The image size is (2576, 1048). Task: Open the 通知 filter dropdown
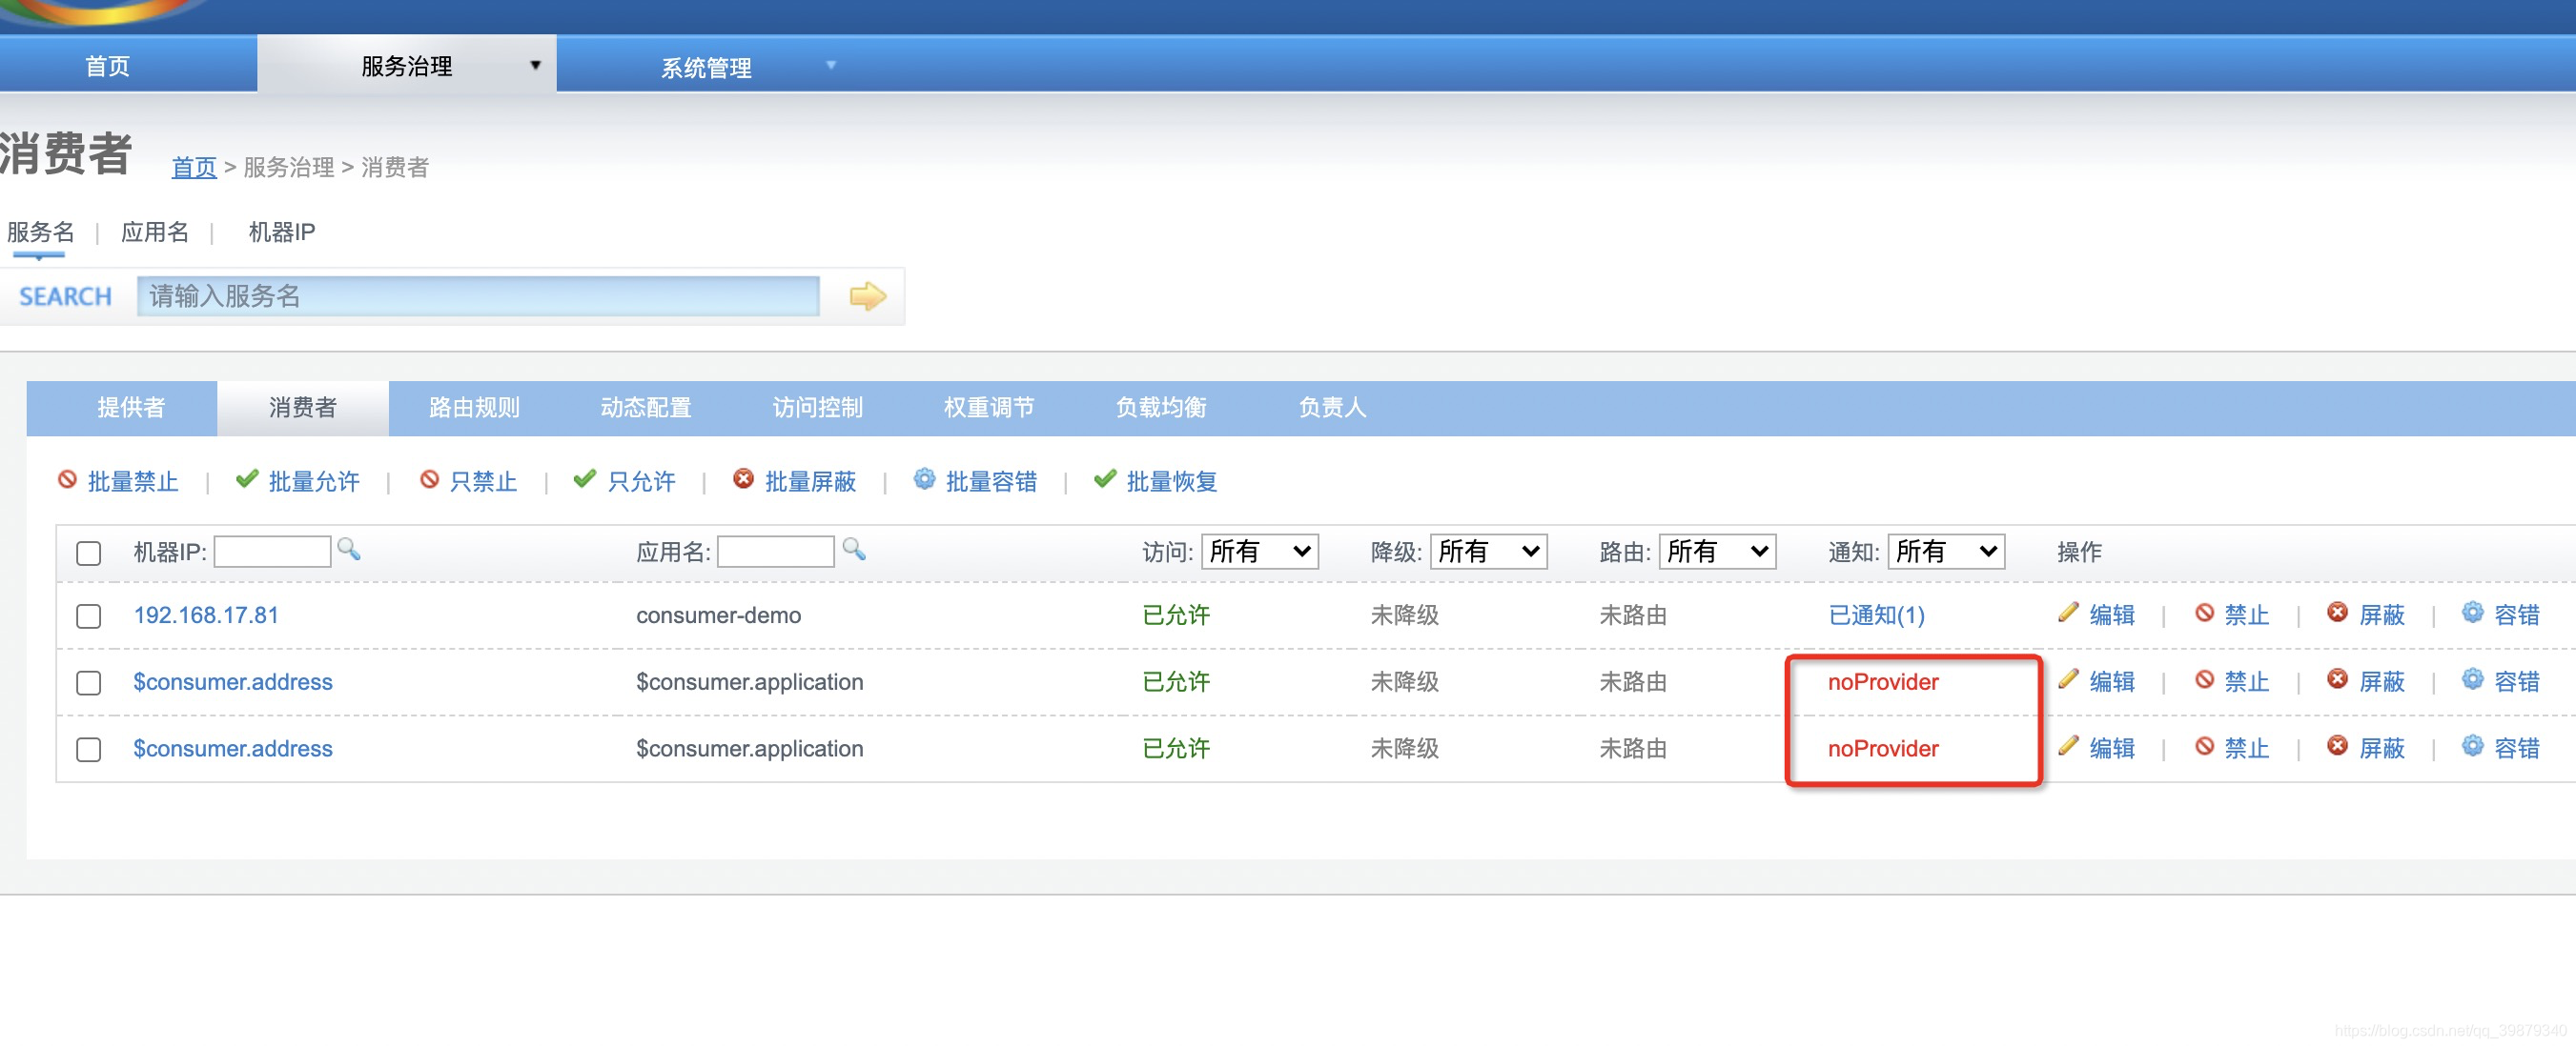(x=1945, y=552)
